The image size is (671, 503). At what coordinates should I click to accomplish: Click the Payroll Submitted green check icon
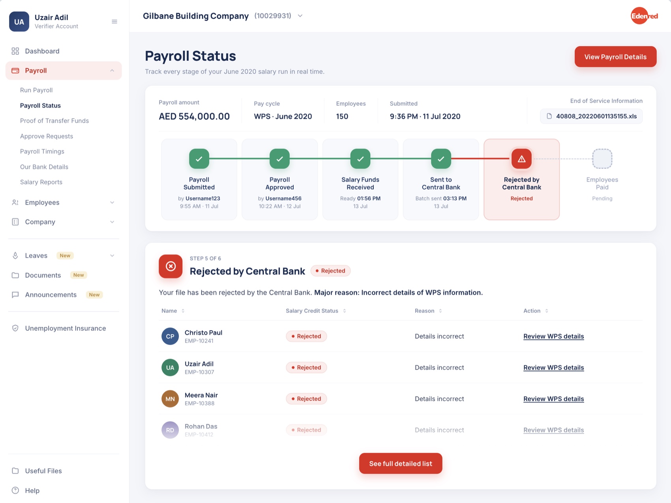tap(199, 159)
